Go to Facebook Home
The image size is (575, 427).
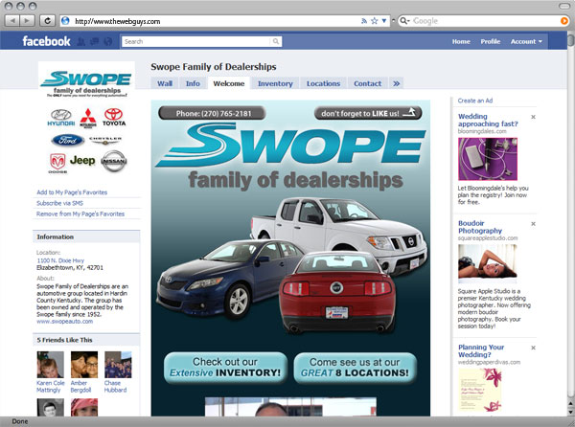point(461,41)
